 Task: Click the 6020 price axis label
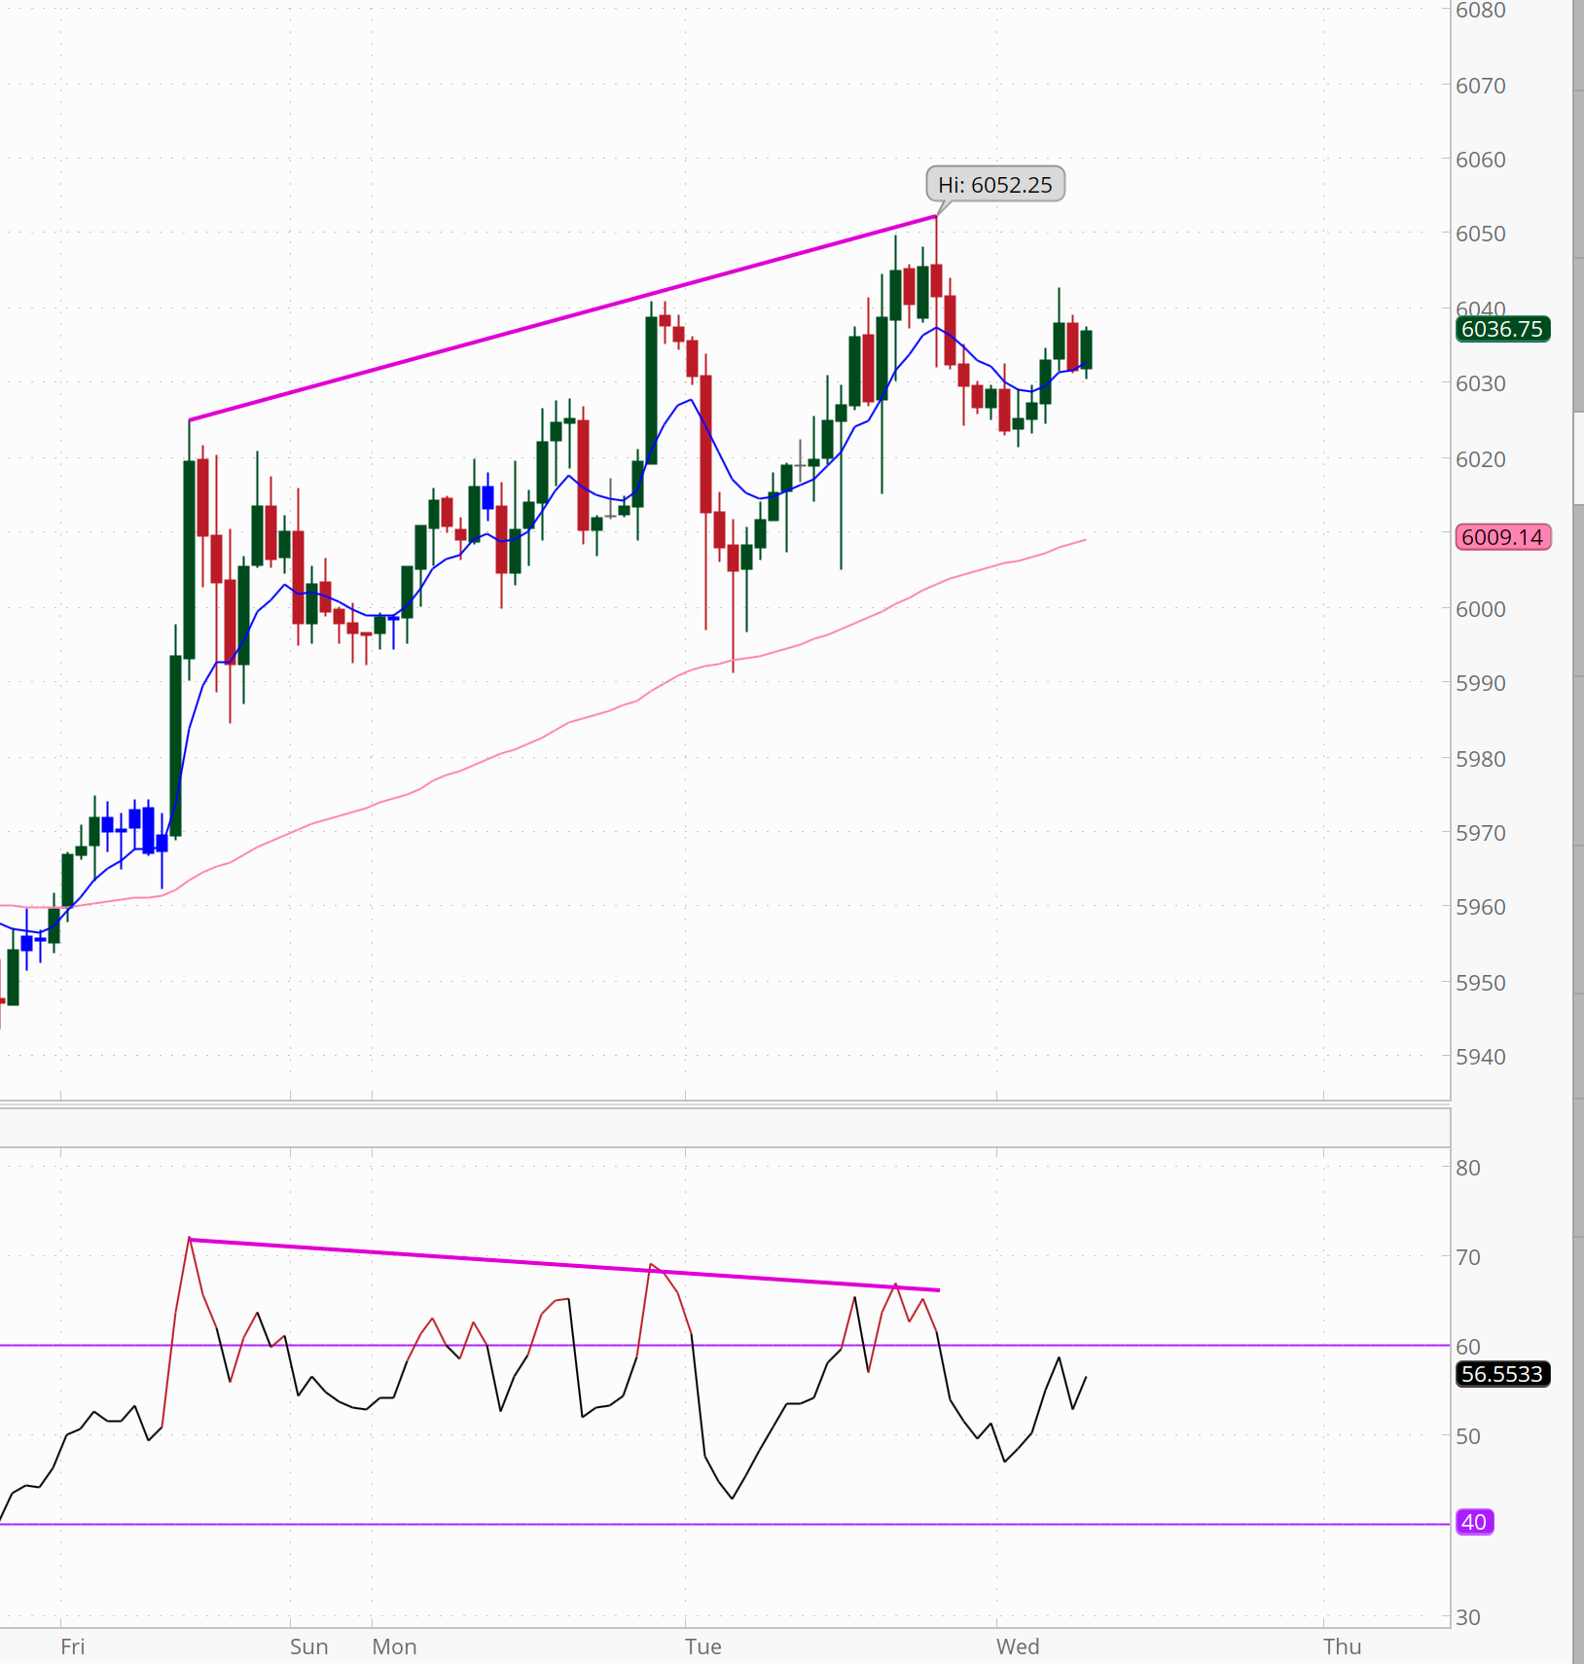pos(1481,459)
